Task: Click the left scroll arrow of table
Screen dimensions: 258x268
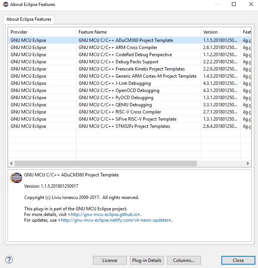Action: (11, 164)
